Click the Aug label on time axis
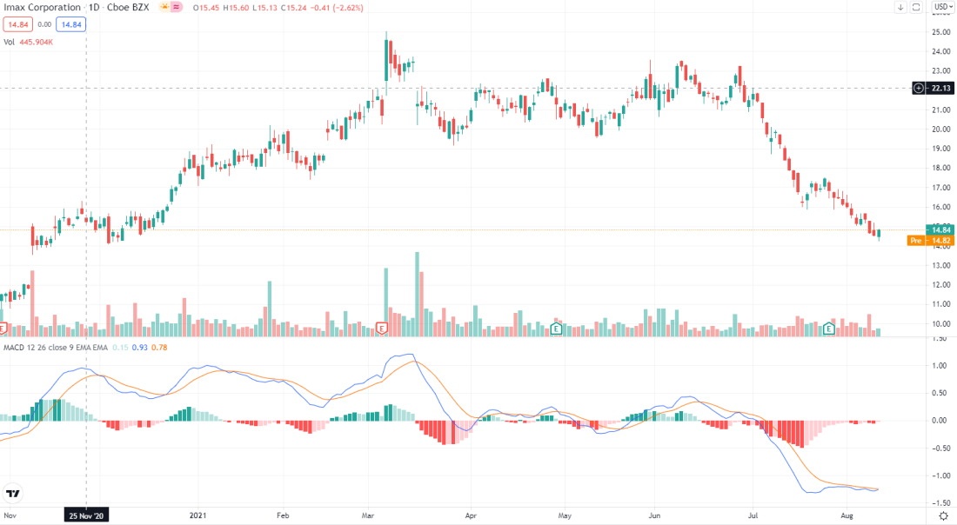Screen dimensions: 957x525 click(847, 515)
